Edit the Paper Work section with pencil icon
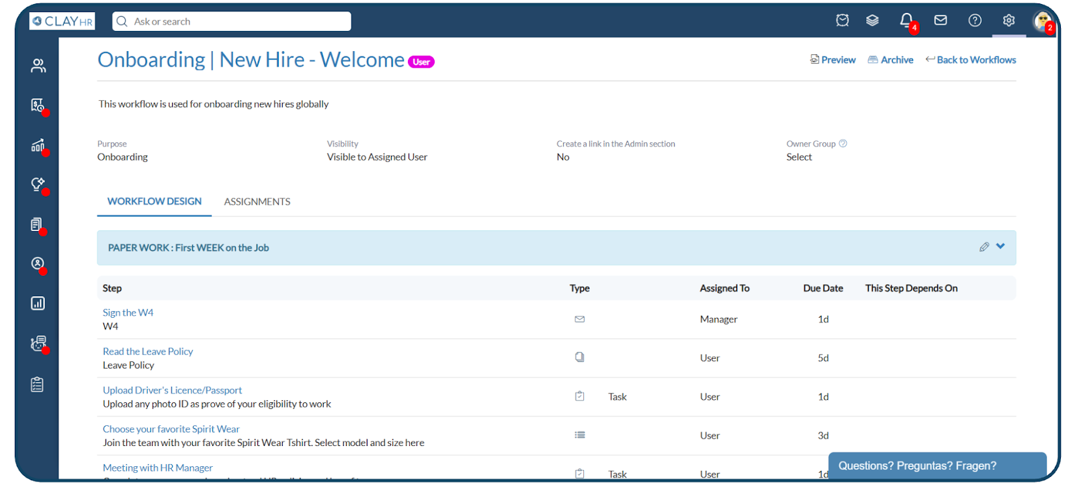 984,247
